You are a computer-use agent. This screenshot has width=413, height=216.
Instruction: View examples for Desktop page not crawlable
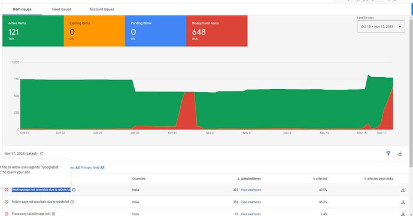pos(251,190)
